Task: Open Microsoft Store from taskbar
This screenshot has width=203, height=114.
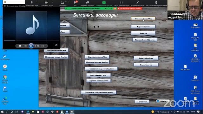Action: (38, 112)
